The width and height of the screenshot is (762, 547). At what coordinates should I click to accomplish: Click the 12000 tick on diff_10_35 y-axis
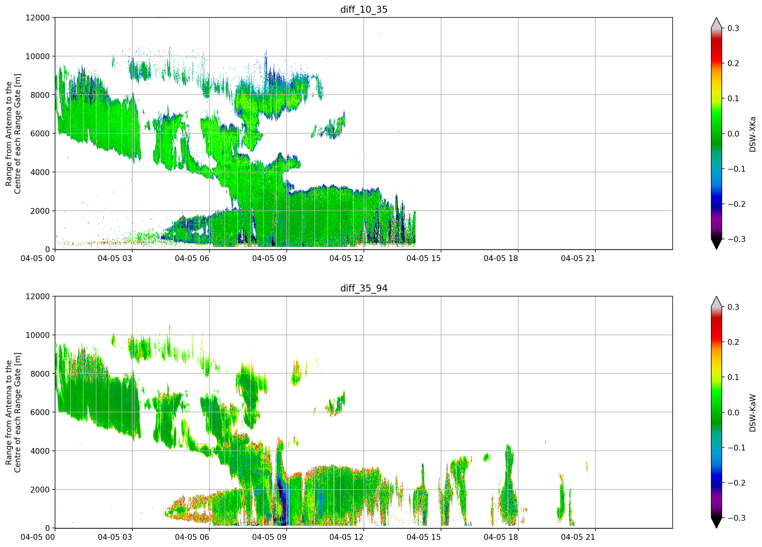click(38, 17)
